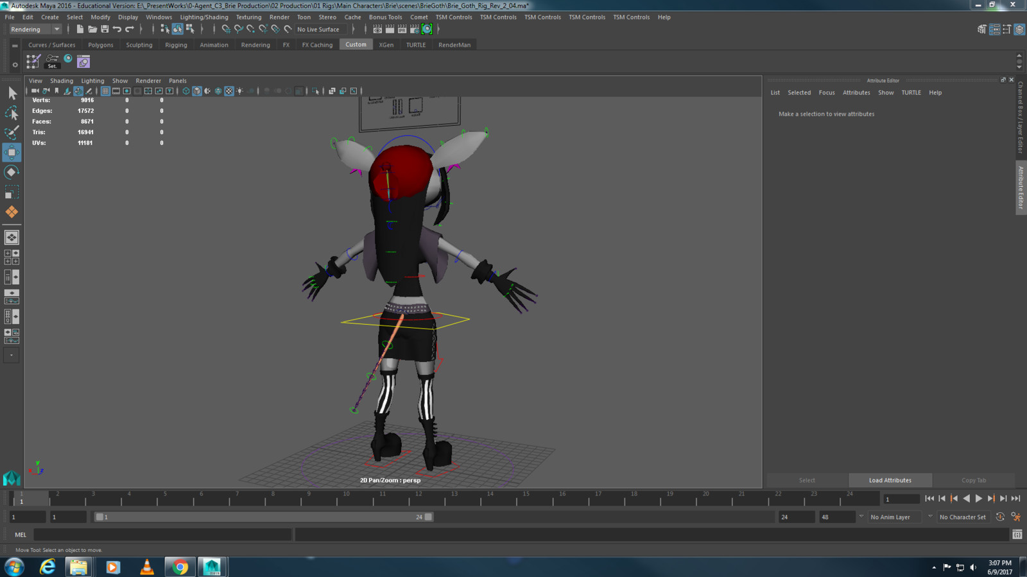The height and width of the screenshot is (577, 1027).
Task: Open the Script Editor icon
Action: pyautogui.click(x=1017, y=535)
